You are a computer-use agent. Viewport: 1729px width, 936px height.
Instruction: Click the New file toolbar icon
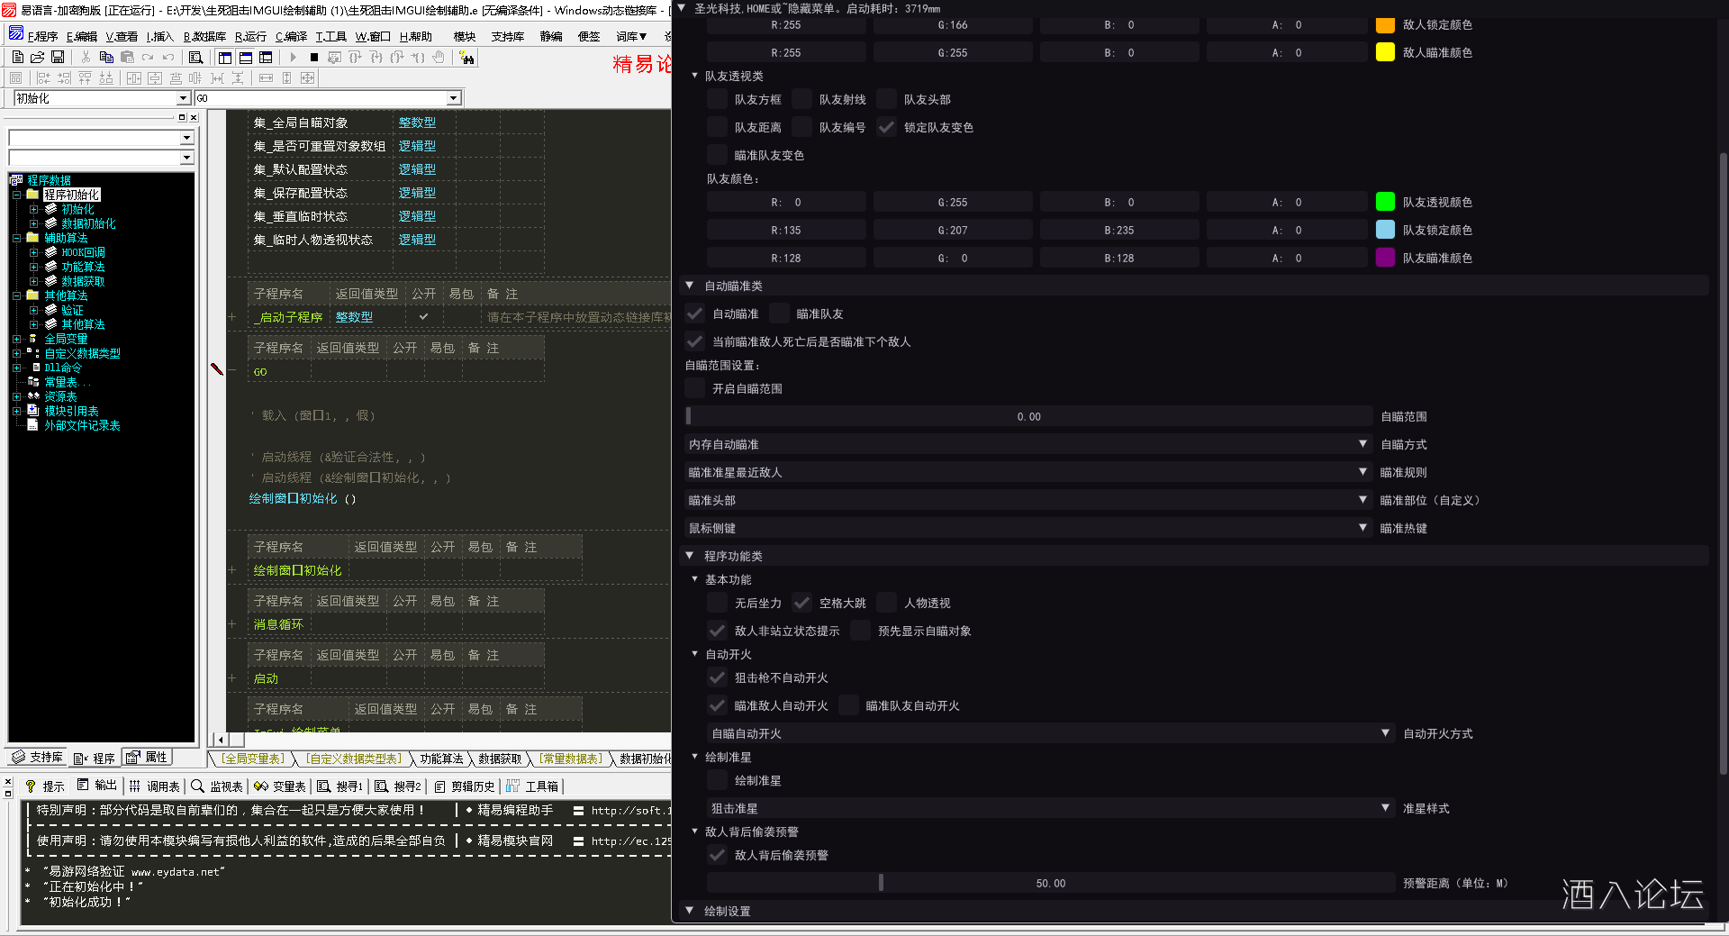17,58
